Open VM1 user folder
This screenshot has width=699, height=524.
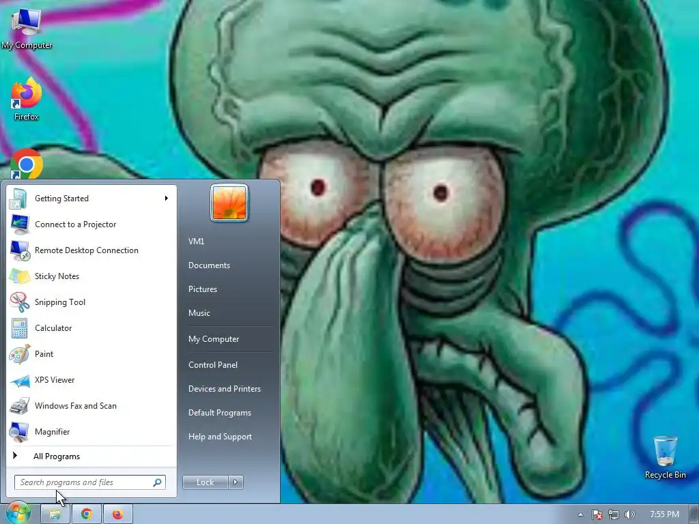pyautogui.click(x=196, y=241)
